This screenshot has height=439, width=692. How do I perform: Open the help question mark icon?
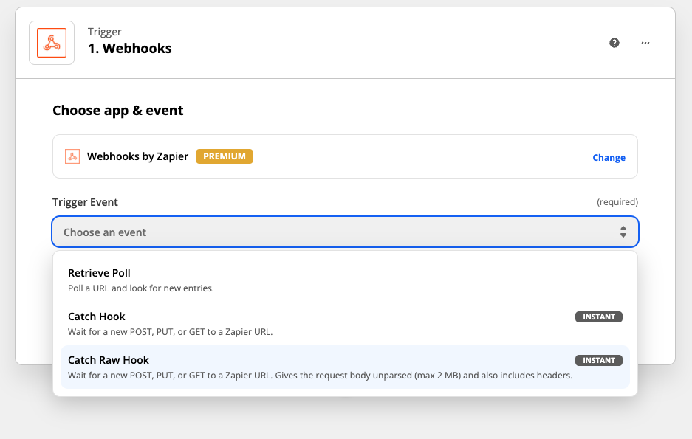tap(614, 43)
